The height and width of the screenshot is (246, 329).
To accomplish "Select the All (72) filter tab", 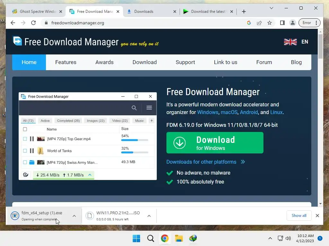I will [28, 121].
